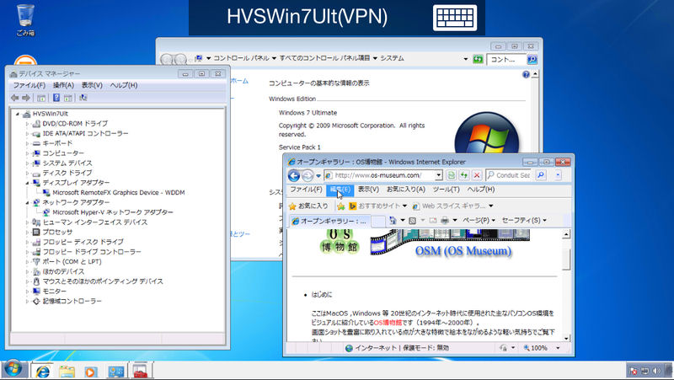
Task: Click the Control Panel search field
Action: tap(506, 59)
